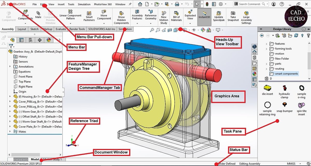
Task: Click Update Speedpak
Action: [x=218, y=16]
